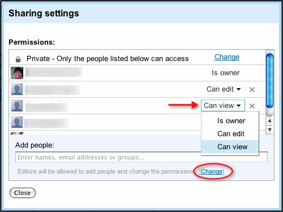
Task: Click Change link next to Private setting
Action: (227, 57)
